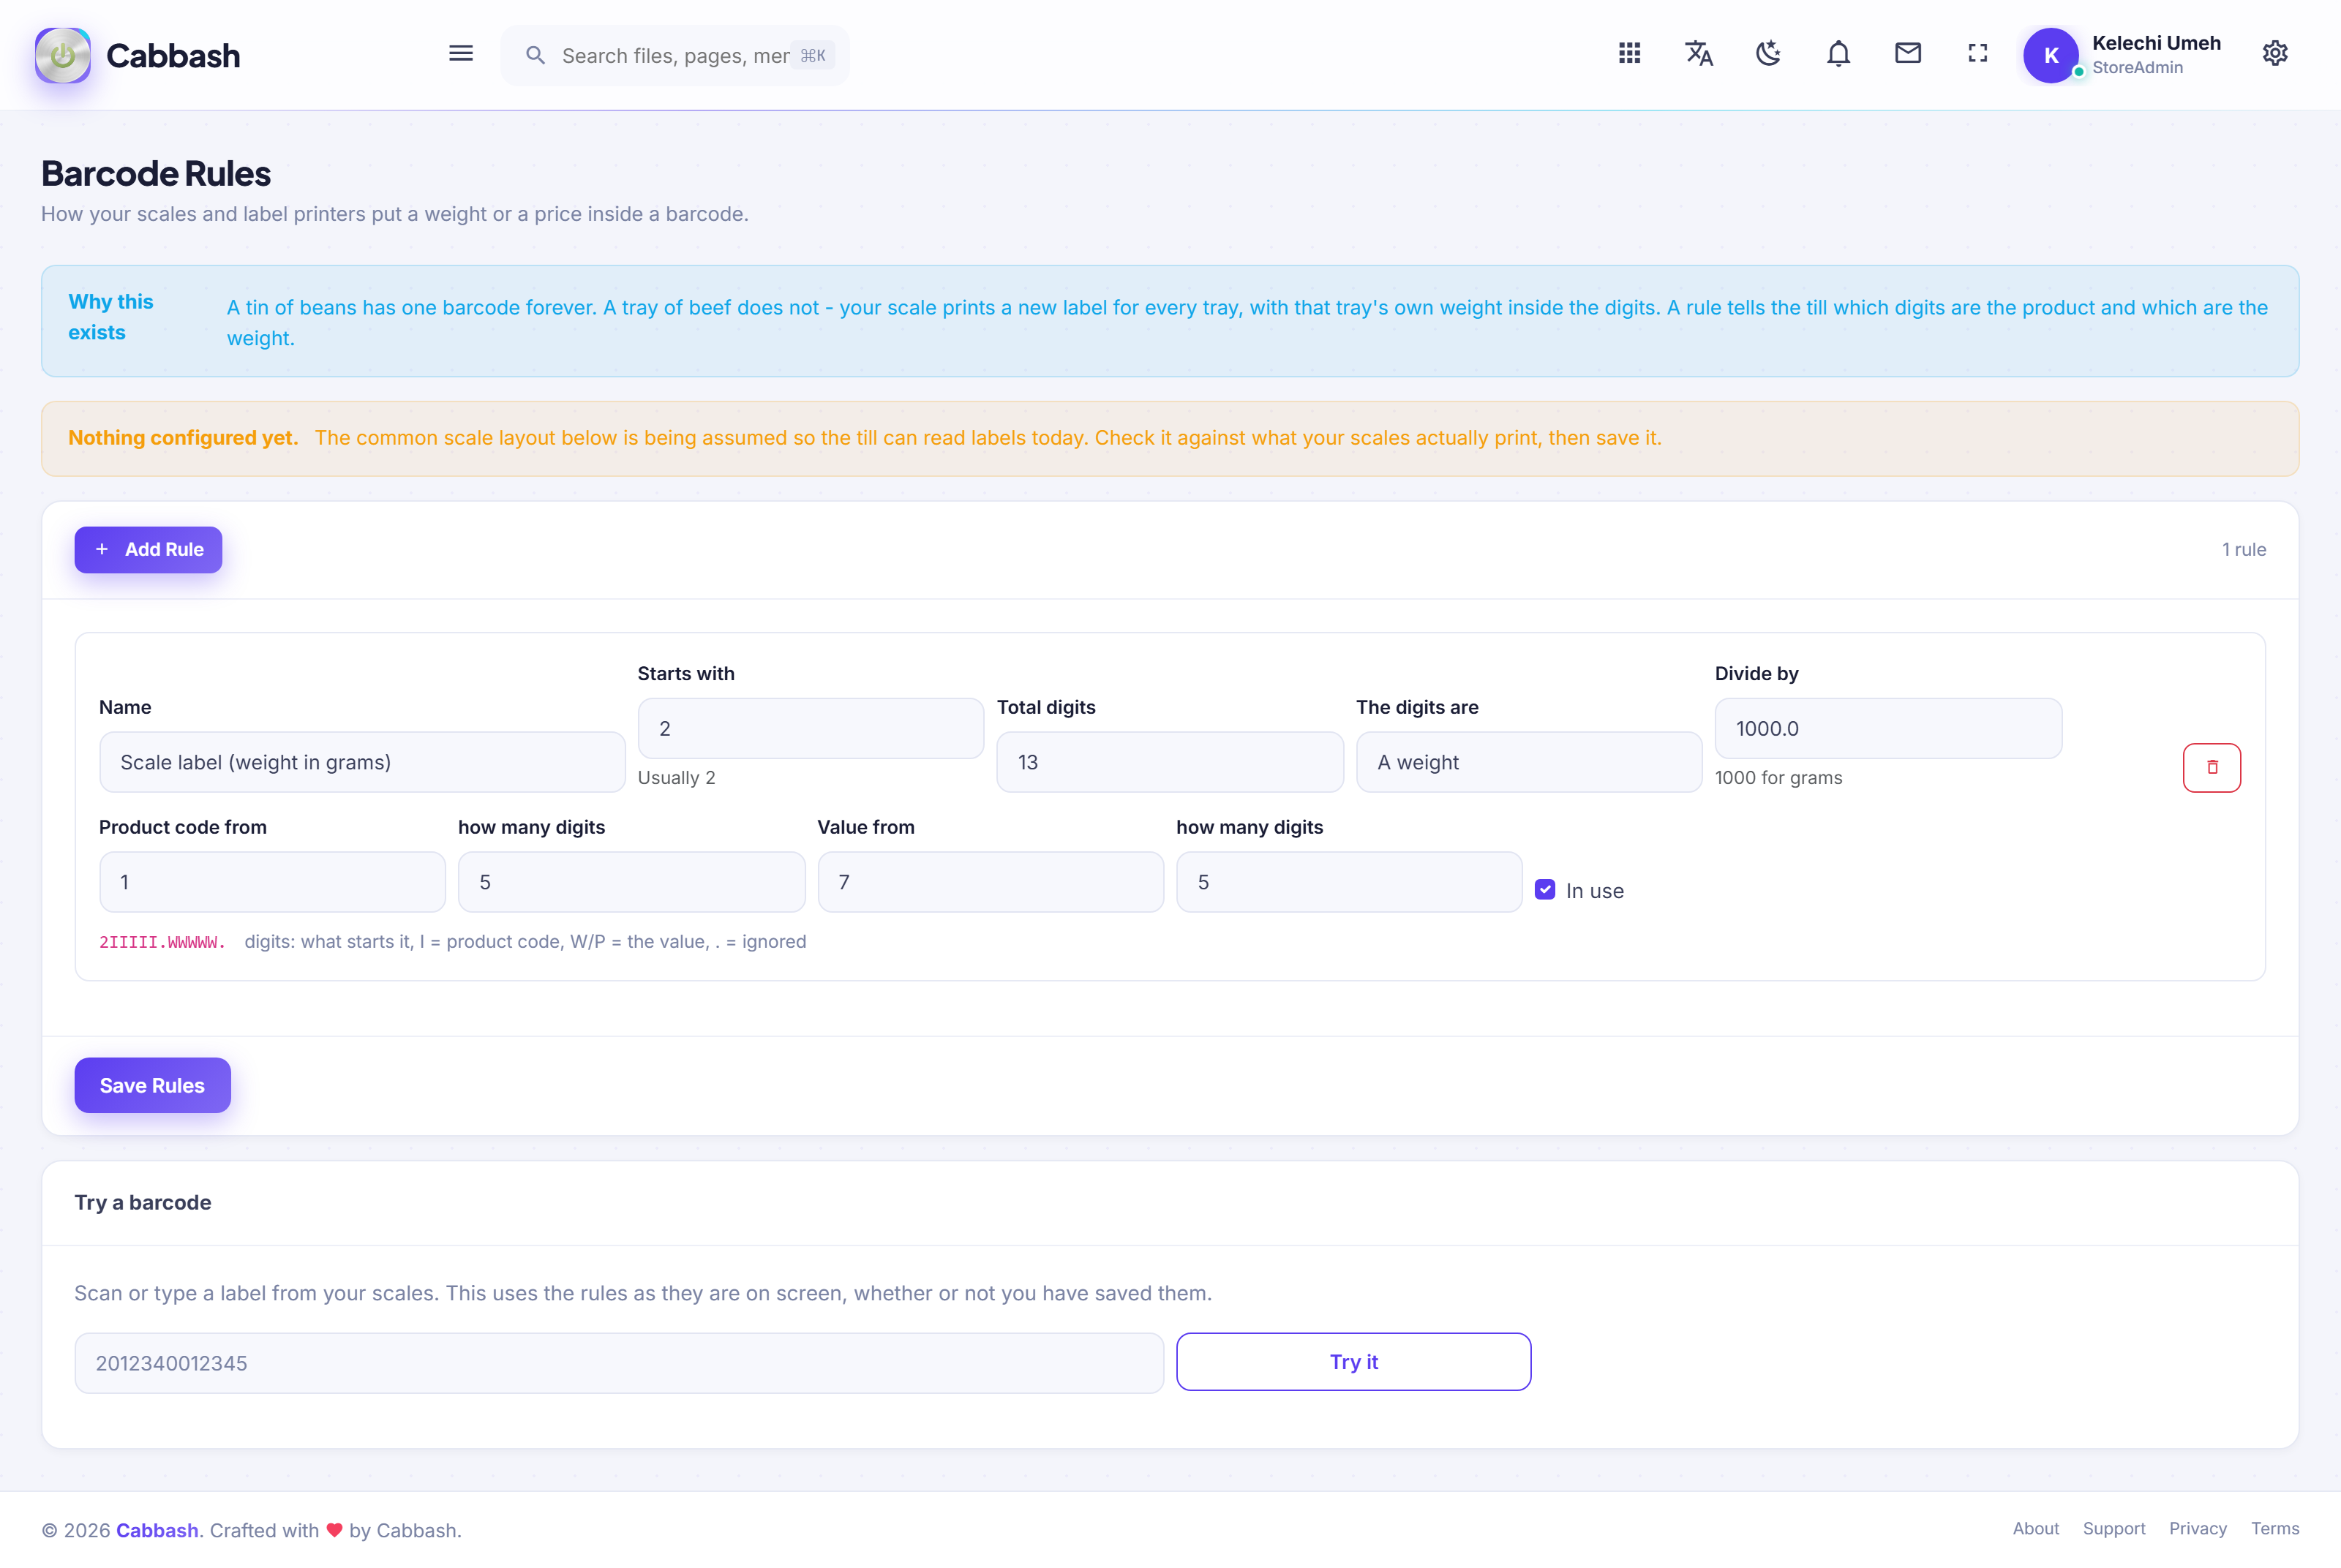The width and height of the screenshot is (2341, 1568).
Task: Open the About footer link
Action: (x=2035, y=1528)
